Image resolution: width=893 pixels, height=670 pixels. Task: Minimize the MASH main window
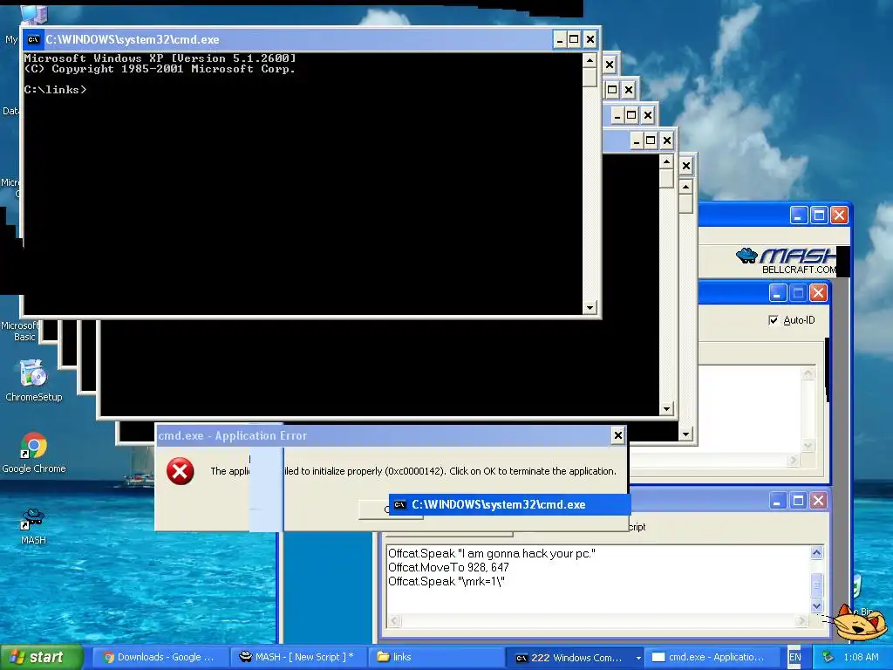tap(799, 215)
